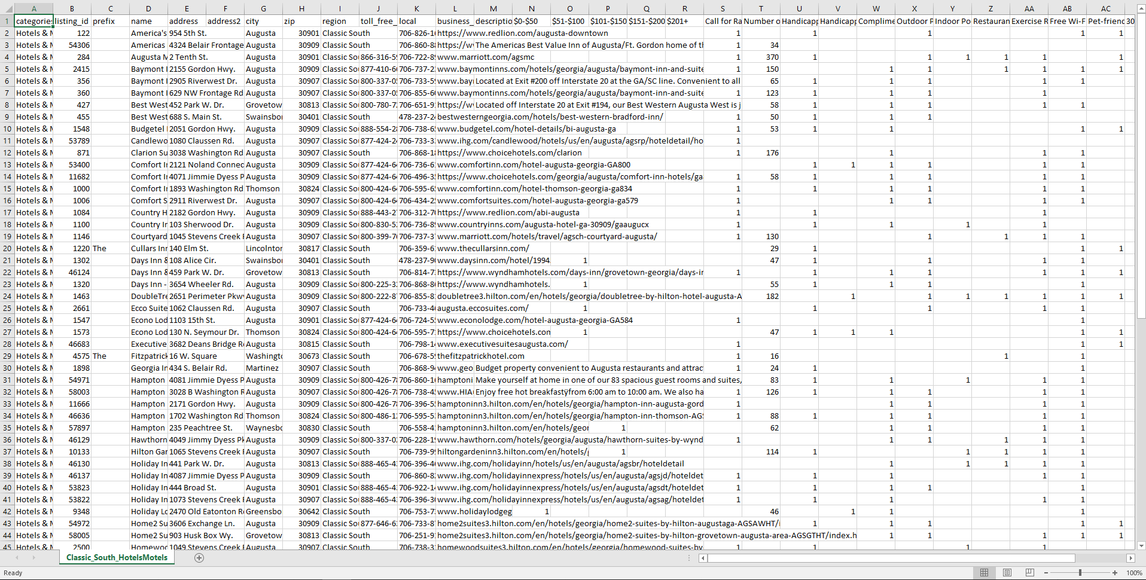Select cell with listing_id 2415
Image resolution: width=1146 pixels, height=580 pixels.
coord(72,69)
